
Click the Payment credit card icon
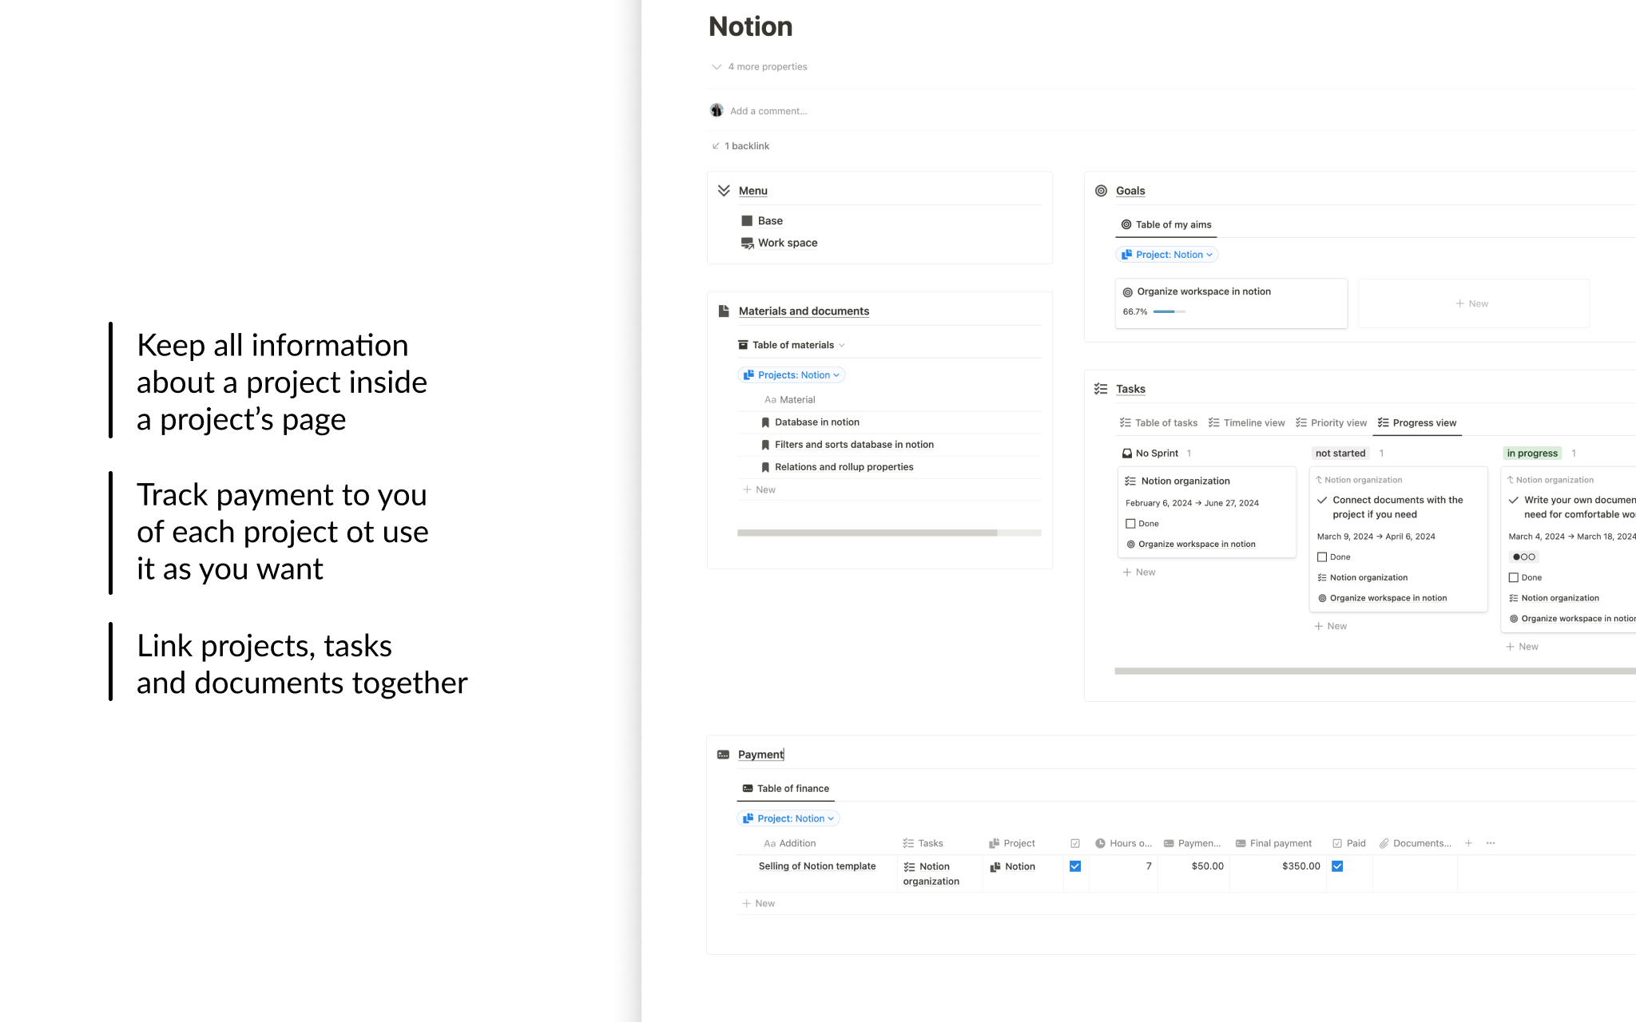click(723, 755)
